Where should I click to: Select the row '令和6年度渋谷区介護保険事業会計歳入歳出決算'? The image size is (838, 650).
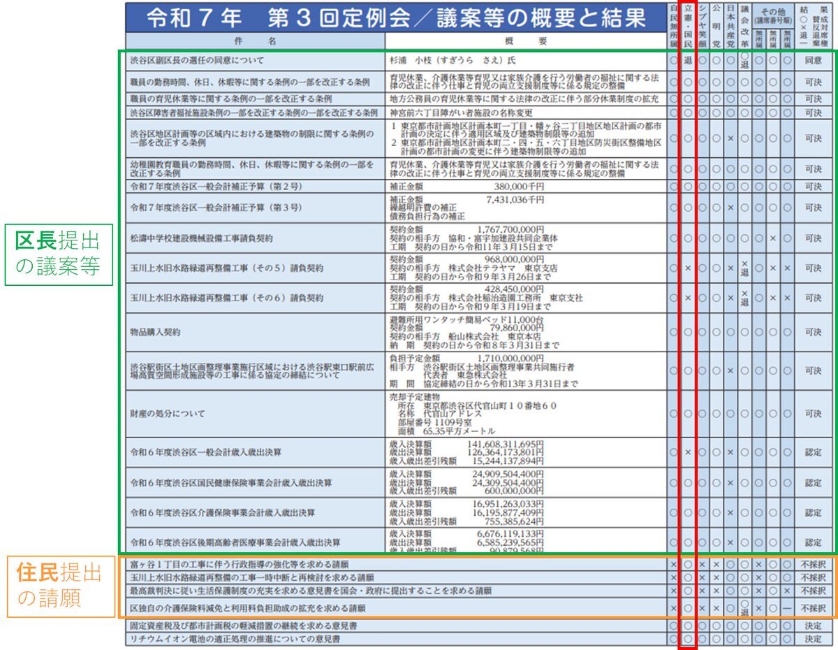pyautogui.click(x=479, y=512)
